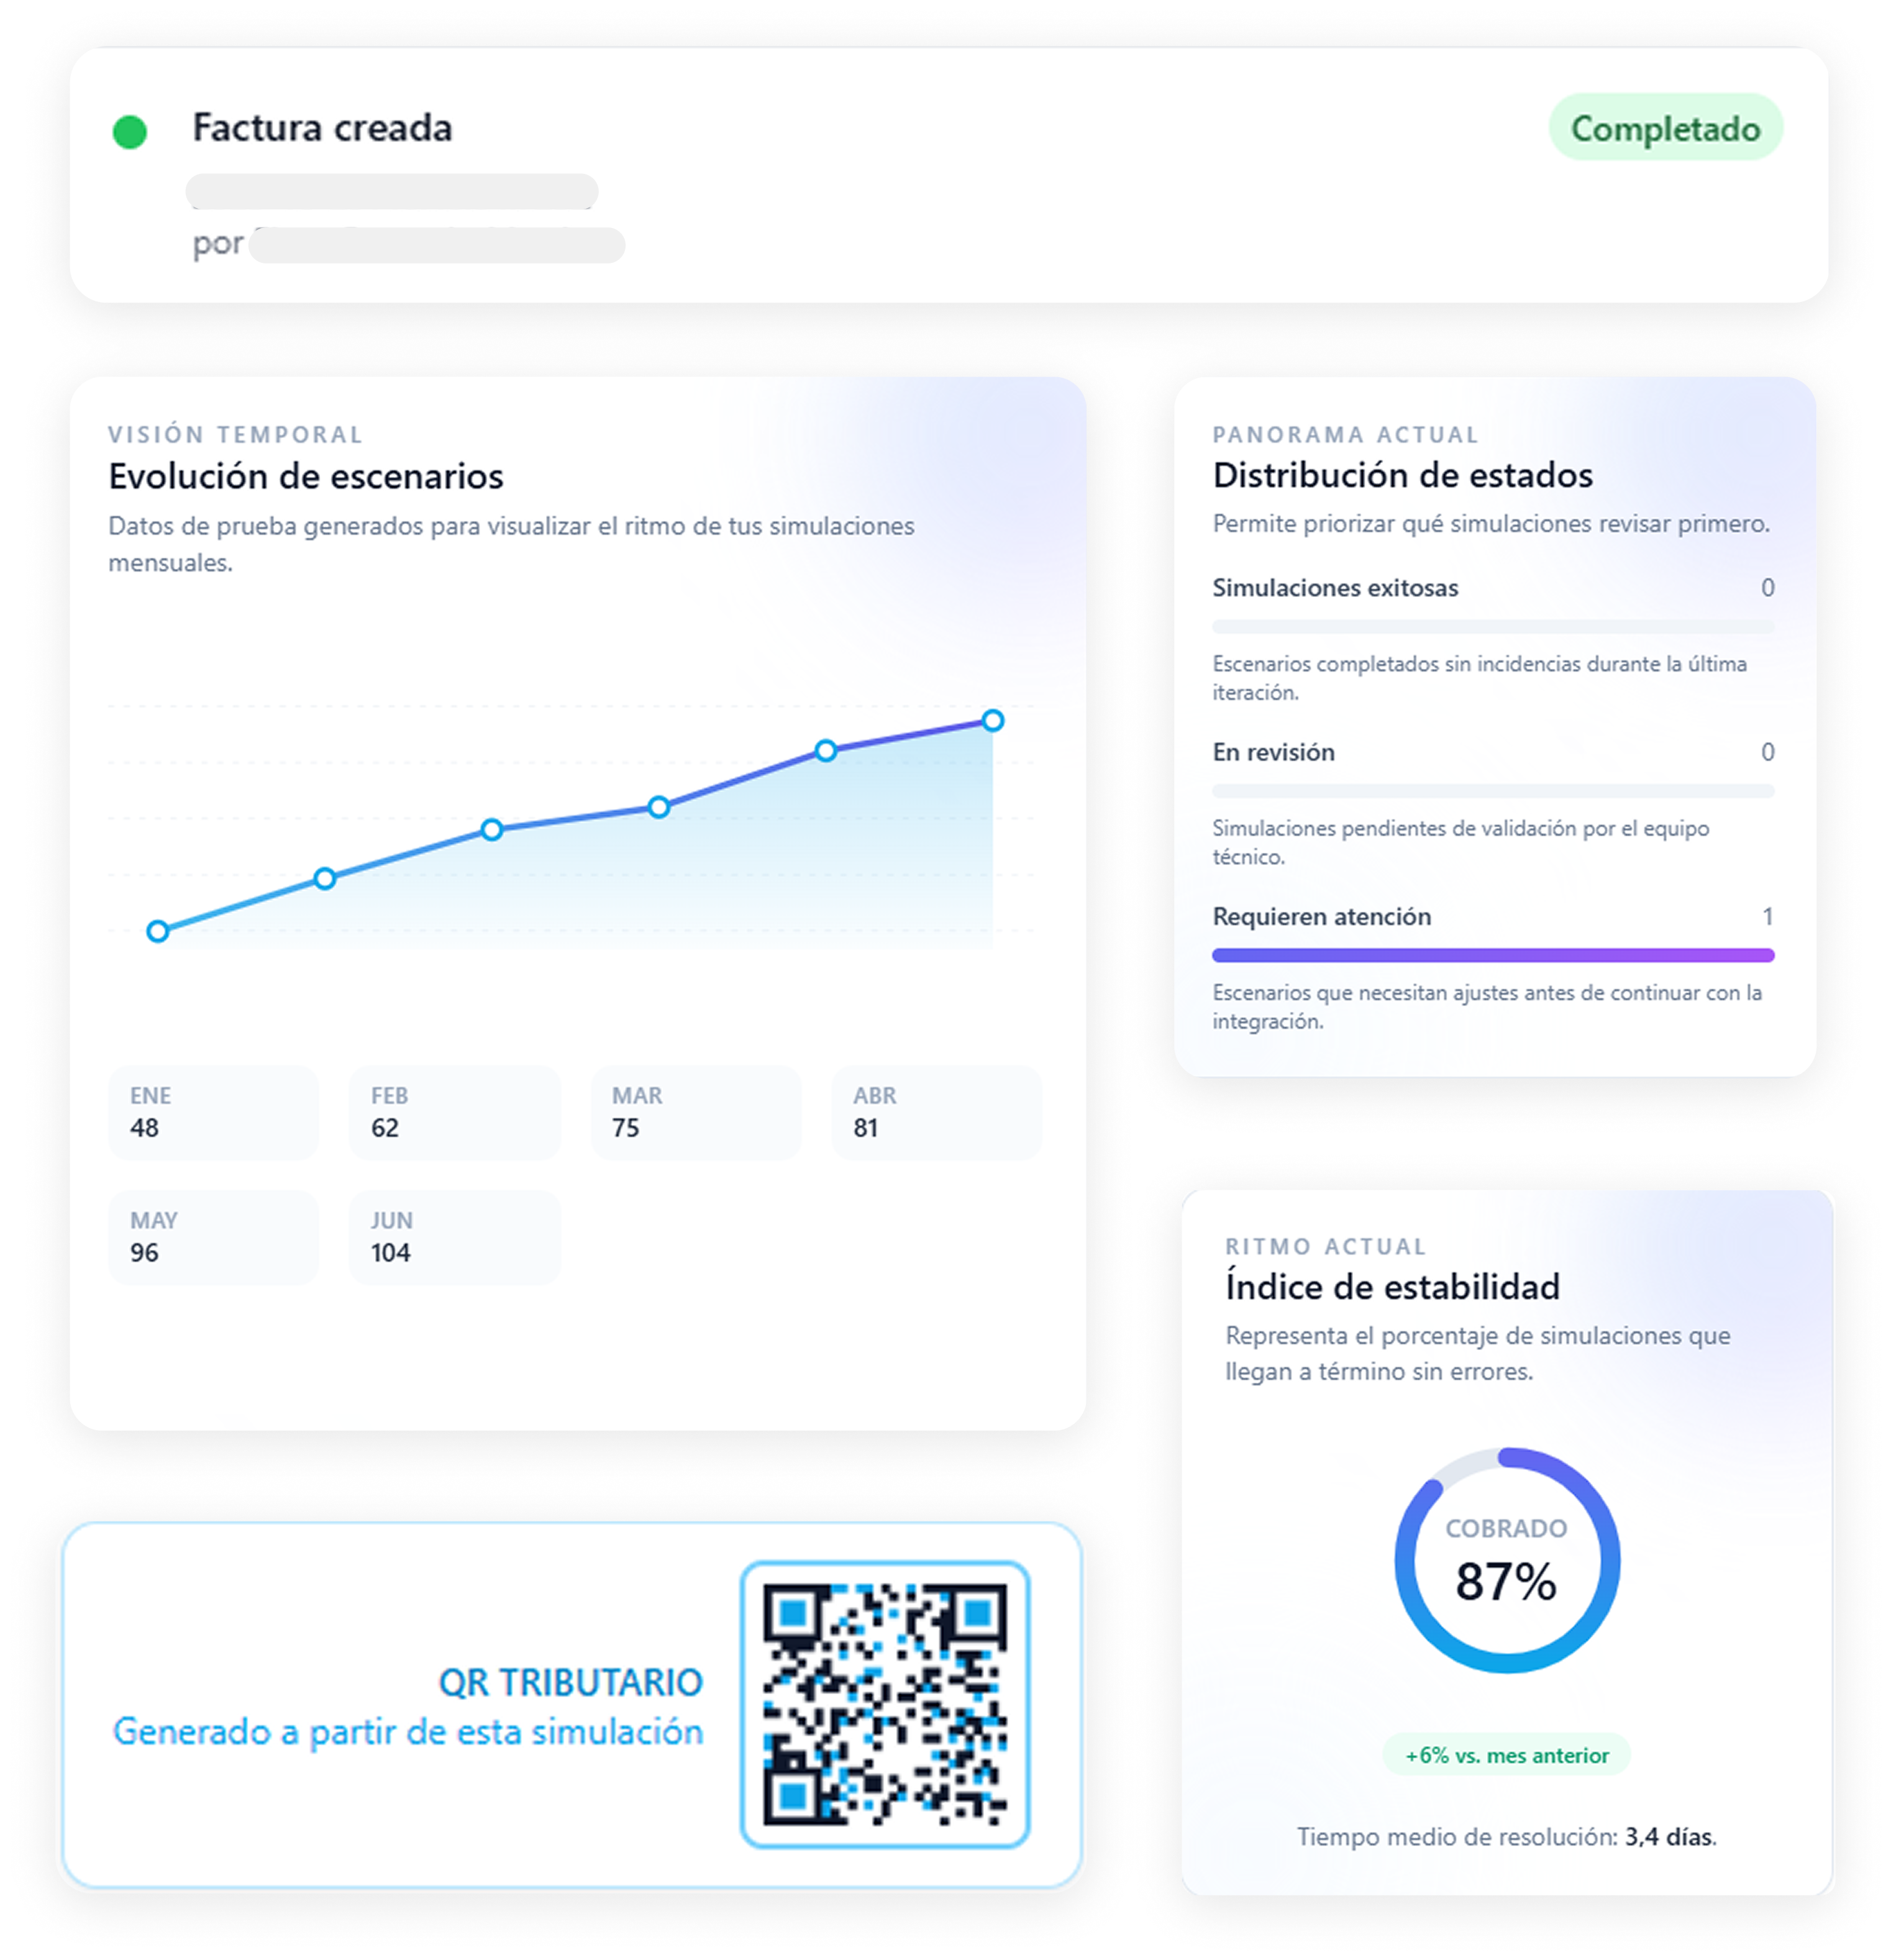Click the Simulaciones exitosas progress bar
The height and width of the screenshot is (1960, 1891).
pyautogui.click(x=1493, y=627)
